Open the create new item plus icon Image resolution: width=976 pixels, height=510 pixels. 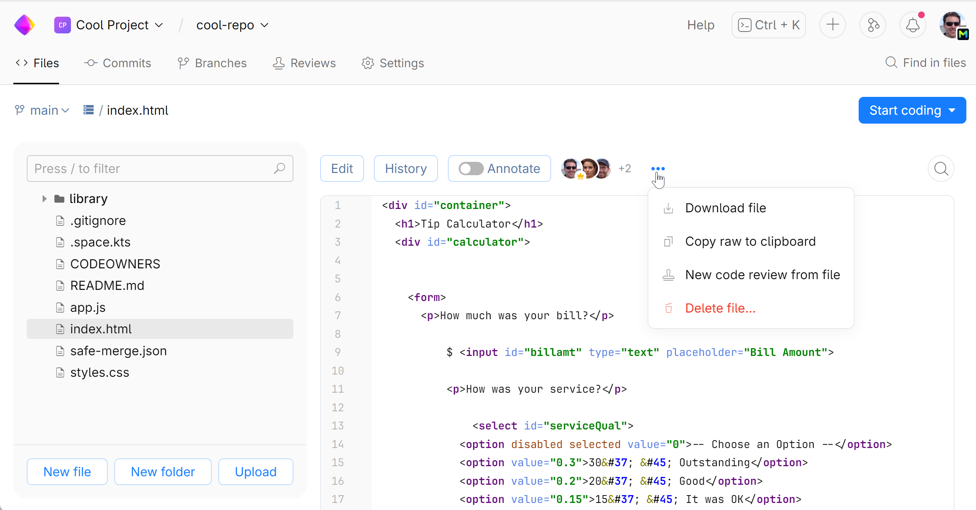click(x=832, y=24)
